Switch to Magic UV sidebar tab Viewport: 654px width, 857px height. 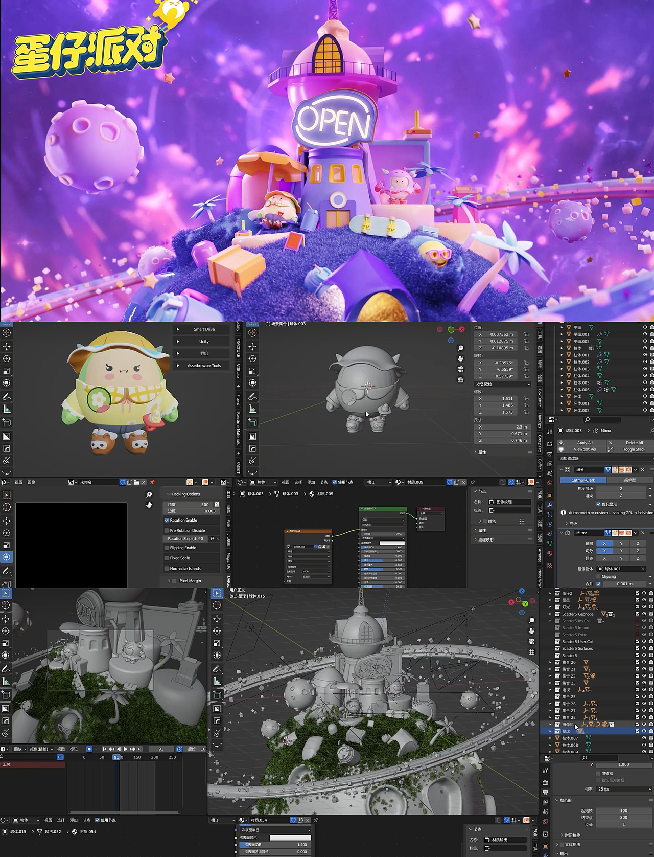pos(228,560)
